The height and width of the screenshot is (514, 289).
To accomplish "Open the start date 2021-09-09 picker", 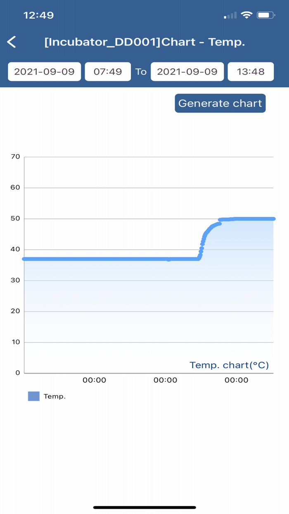I will pos(44,71).
